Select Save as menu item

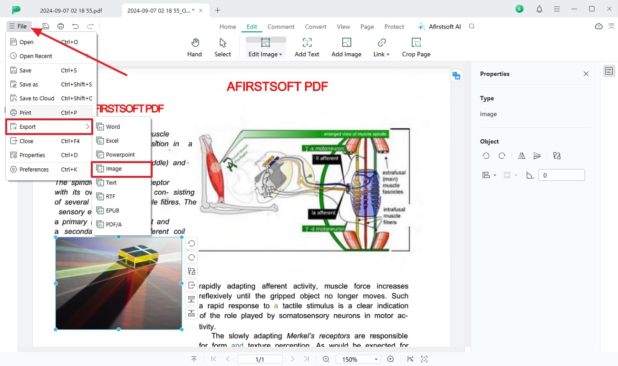tap(51, 84)
